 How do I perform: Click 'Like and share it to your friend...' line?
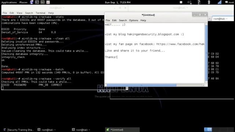point(135,51)
